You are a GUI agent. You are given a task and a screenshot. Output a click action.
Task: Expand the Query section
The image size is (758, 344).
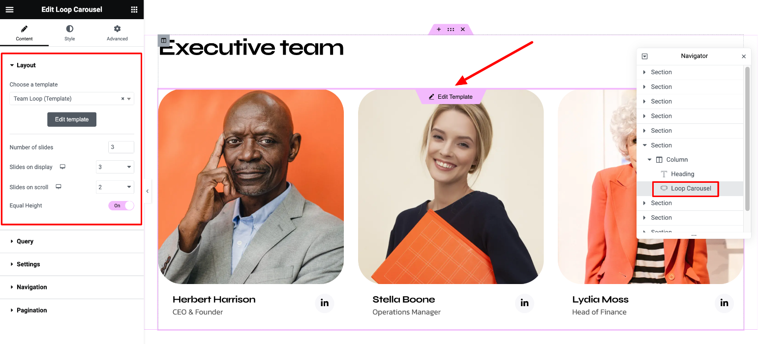pos(72,241)
